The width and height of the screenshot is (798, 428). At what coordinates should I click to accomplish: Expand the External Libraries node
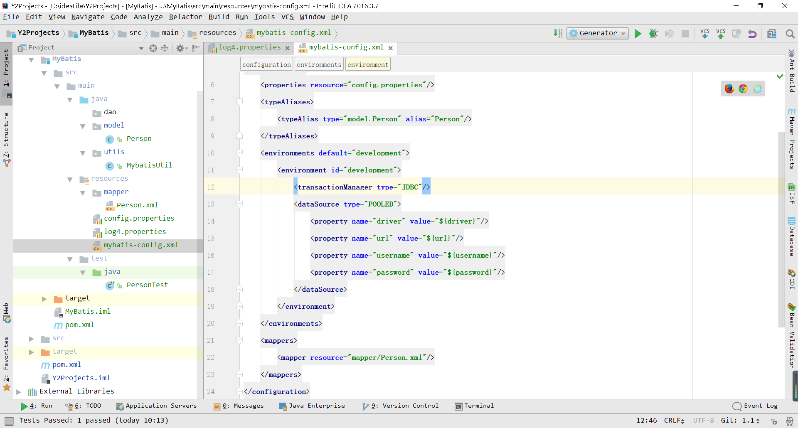click(x=19, y=392)
